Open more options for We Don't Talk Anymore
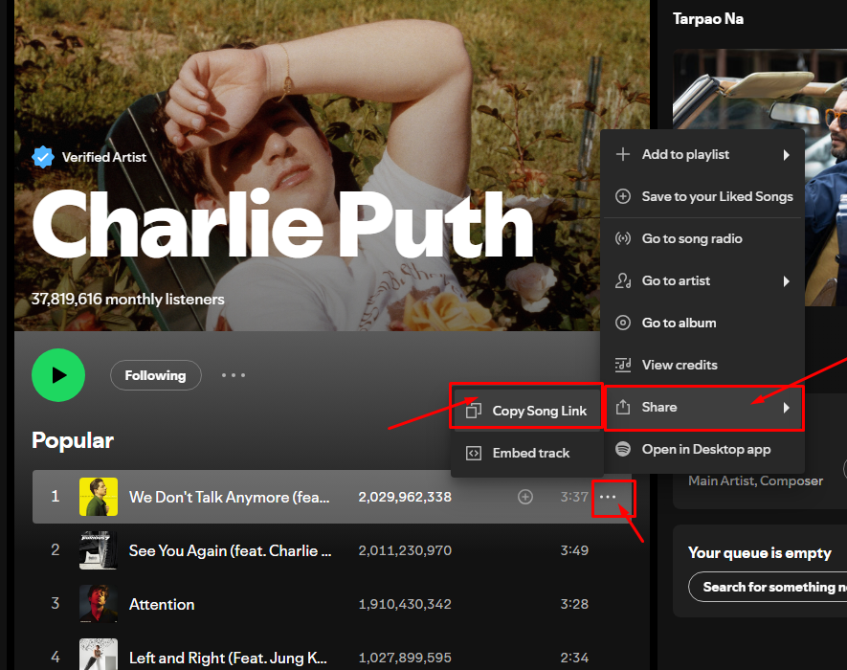 click(608, 497)
